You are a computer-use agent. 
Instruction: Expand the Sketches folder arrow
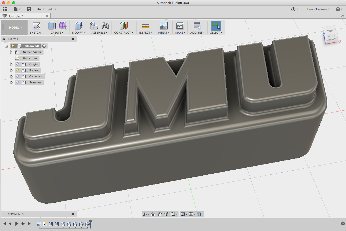click(11, 82)
